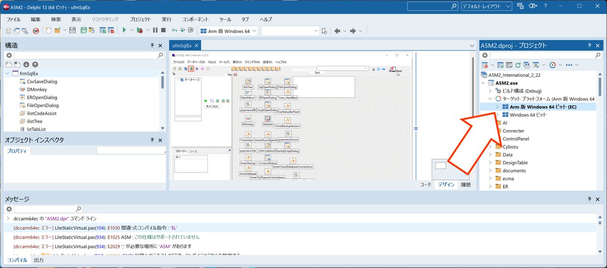Click the Structure tree vertical scrollbar

click(x=162, y=101)
